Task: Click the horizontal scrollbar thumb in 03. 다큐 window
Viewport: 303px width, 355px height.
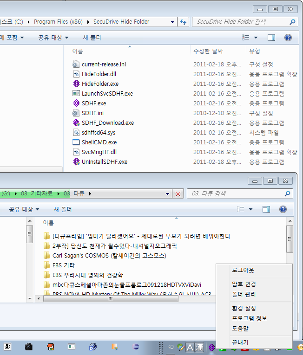Action: tap(111, 299)
